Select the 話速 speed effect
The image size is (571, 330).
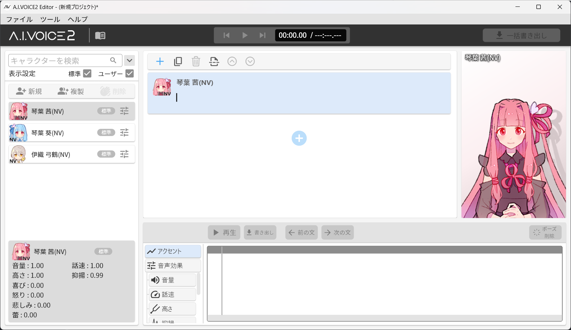[172, 294]
